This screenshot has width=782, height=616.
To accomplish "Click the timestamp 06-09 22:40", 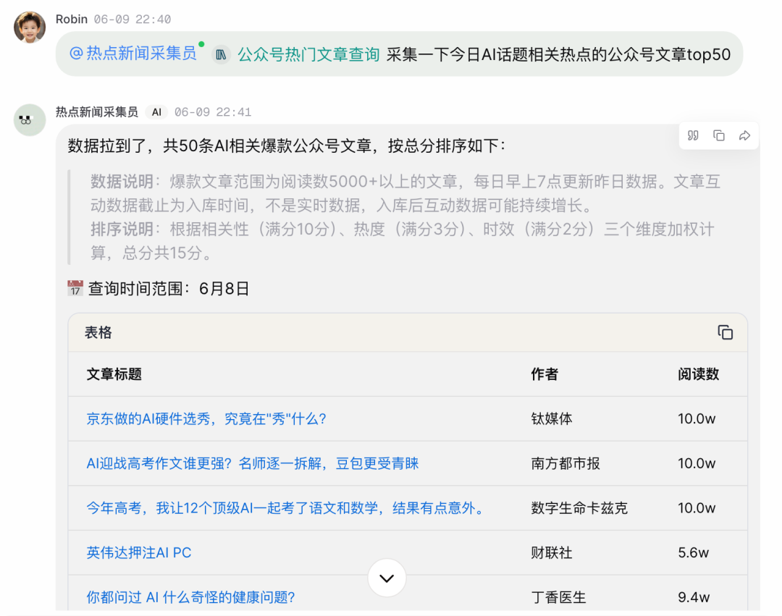I will (x=133, y=20).
